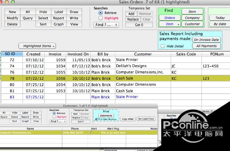Open Find ? dropdown in Customers window

coord(58,121)
